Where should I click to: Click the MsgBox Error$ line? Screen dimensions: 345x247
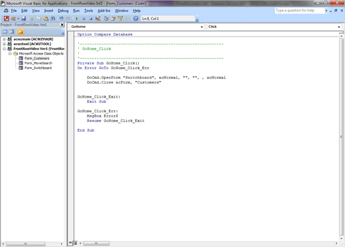102,116
